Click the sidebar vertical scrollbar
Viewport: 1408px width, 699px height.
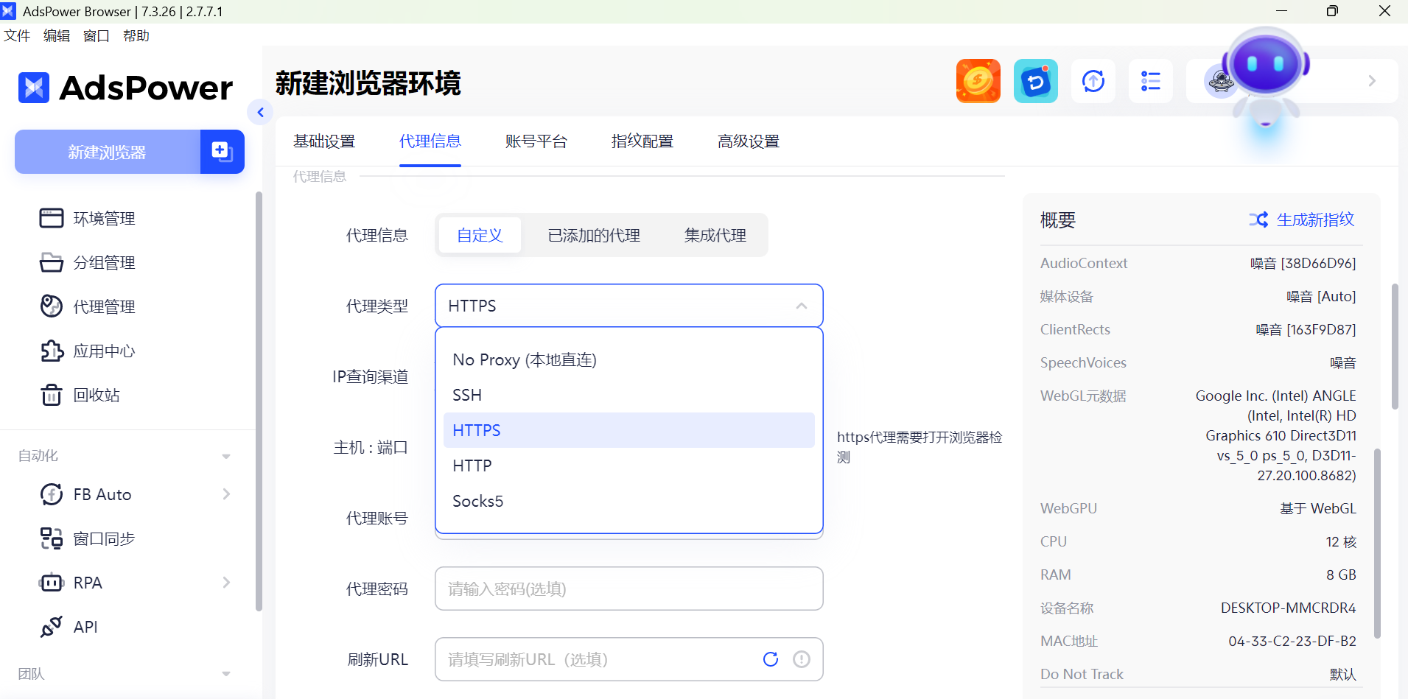click(x=259, y=401)
